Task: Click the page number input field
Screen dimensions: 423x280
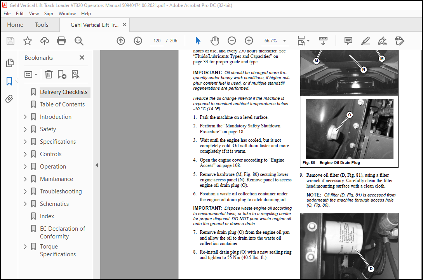Action: coord(157,41)
